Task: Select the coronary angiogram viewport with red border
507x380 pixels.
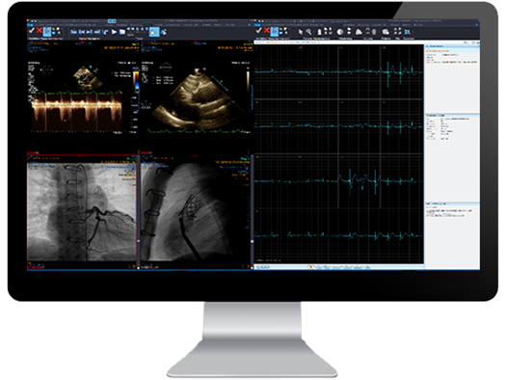Action: pos(82,211)
